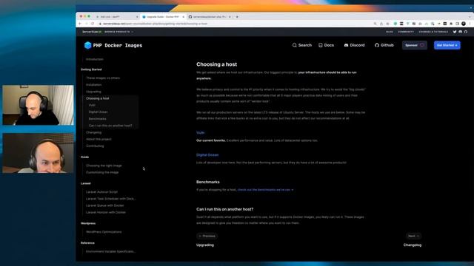Click the PHP Docker Images cube logo
474x266 pixels.
(87, 45)
